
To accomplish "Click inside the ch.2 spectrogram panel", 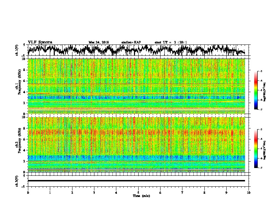I will click(136, 145).
